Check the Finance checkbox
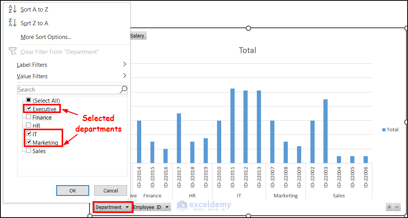The height and width of the screenshot is (218, 408). 29,117
